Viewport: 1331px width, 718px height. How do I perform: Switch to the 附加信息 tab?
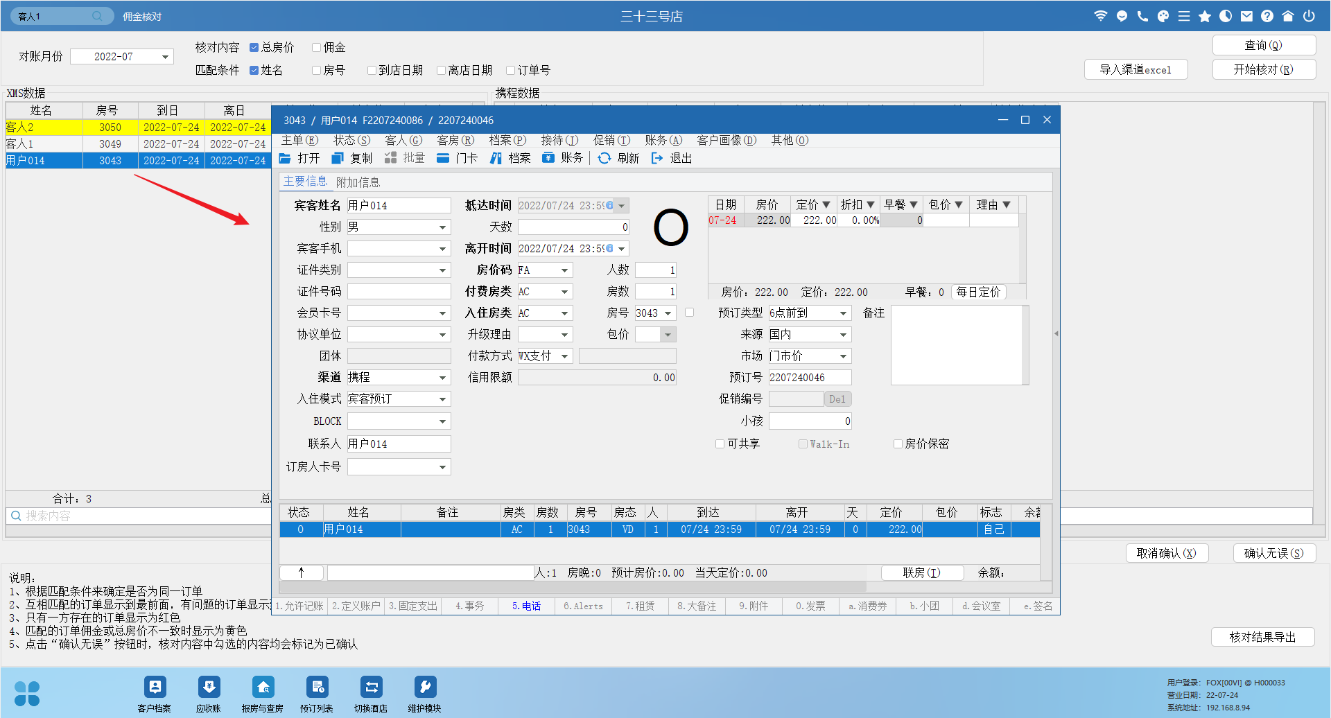tap(358, 182)
